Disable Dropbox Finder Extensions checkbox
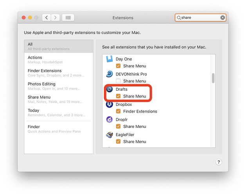This screenshot has width=246, height=195. tap(119, 111)
